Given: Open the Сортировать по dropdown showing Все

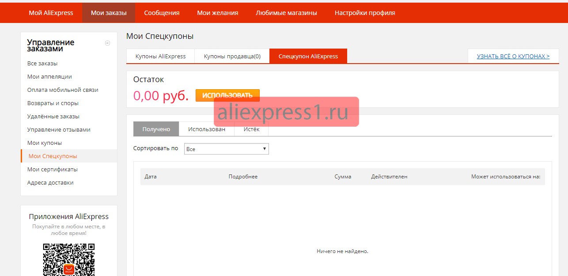Looking at the screenshot, I should pyautogui.click(x=226, y=149).
